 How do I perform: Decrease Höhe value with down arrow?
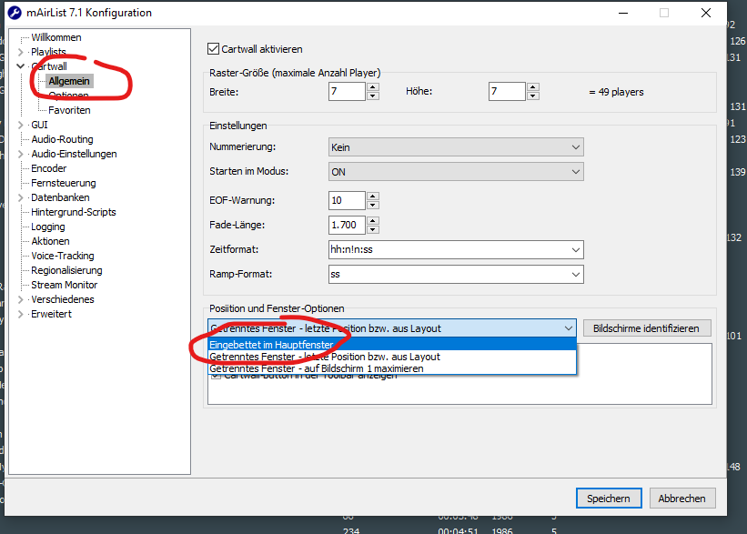pyautogui.click(x=533, y=96)
